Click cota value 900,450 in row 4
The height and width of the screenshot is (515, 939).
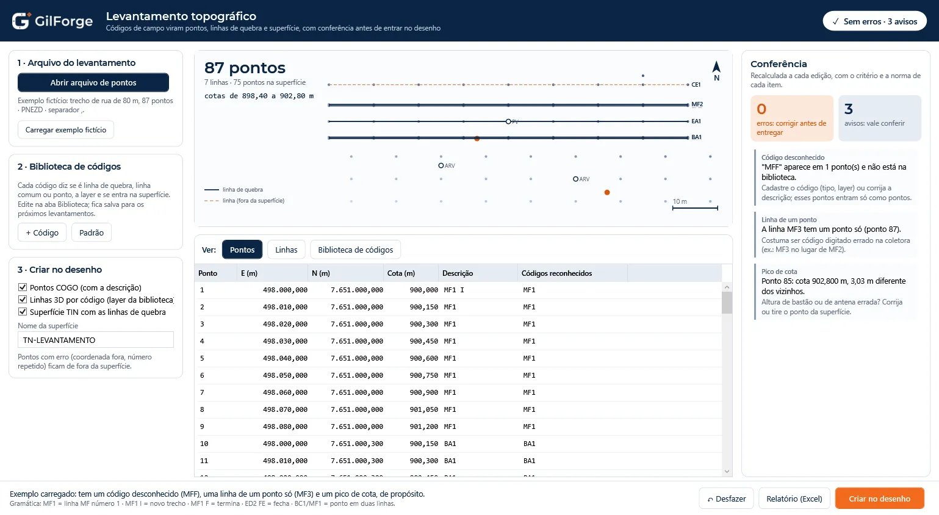point(424,341)
